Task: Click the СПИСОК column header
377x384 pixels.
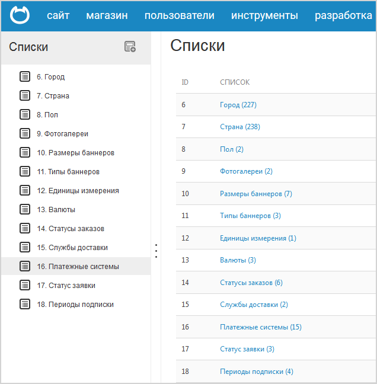Action: point(235,82)
